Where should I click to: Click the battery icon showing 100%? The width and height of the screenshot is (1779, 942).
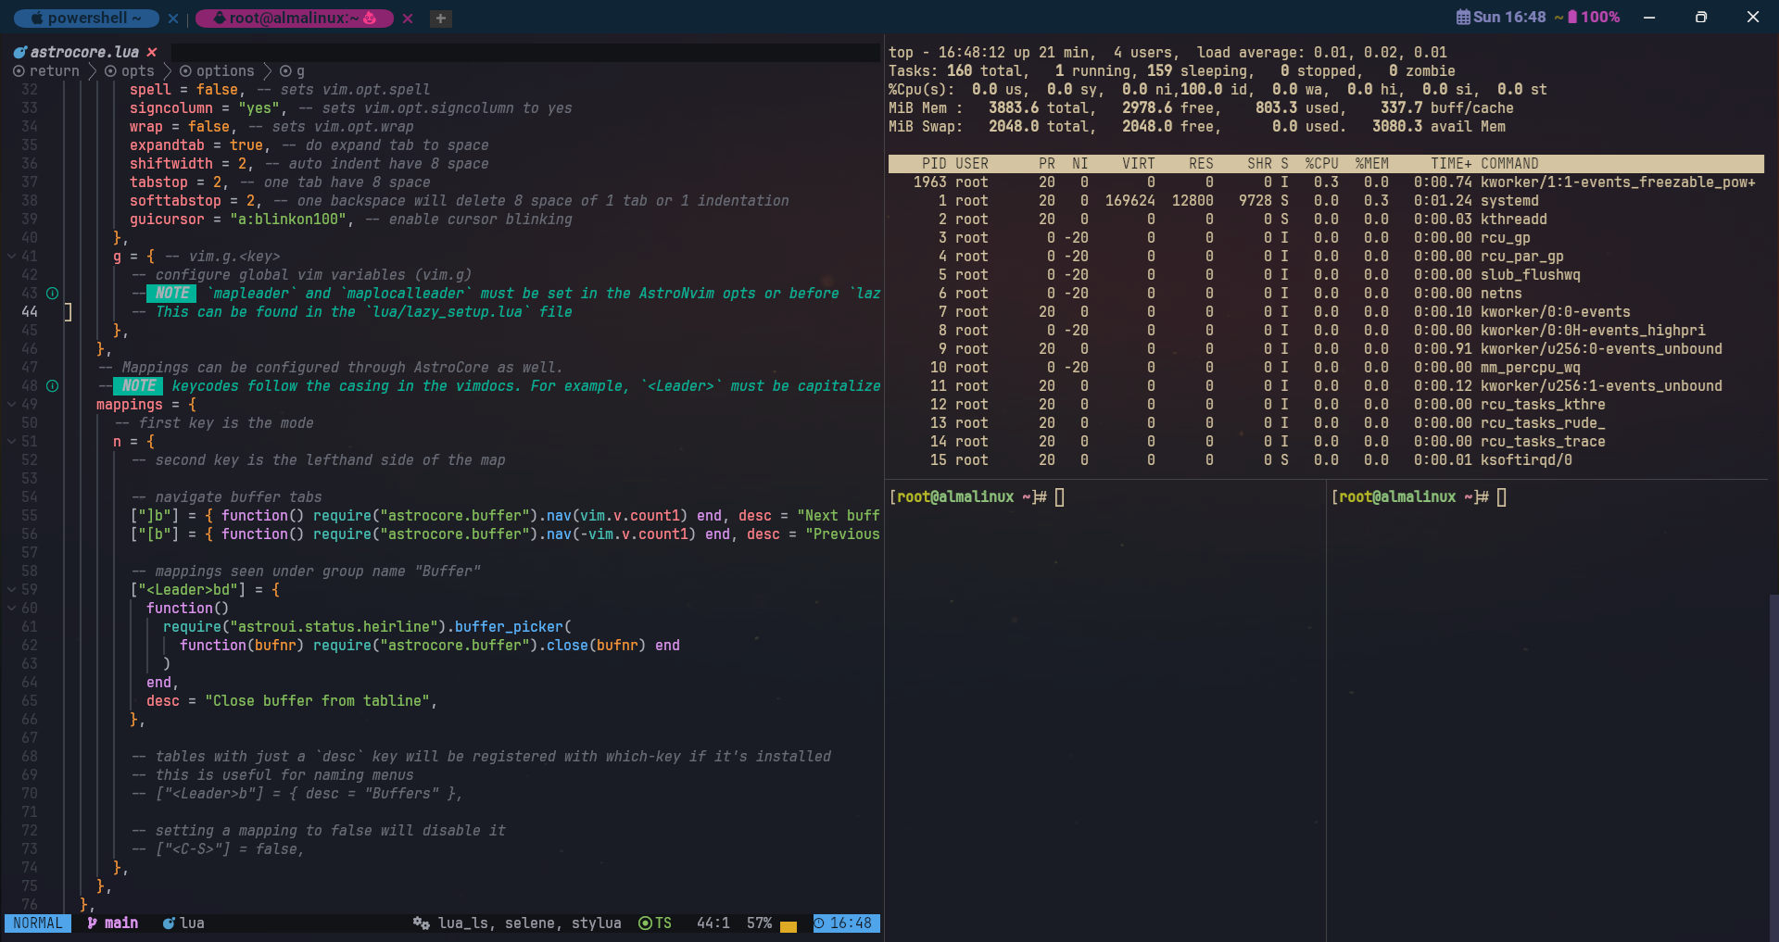[x=1572, y=17]
